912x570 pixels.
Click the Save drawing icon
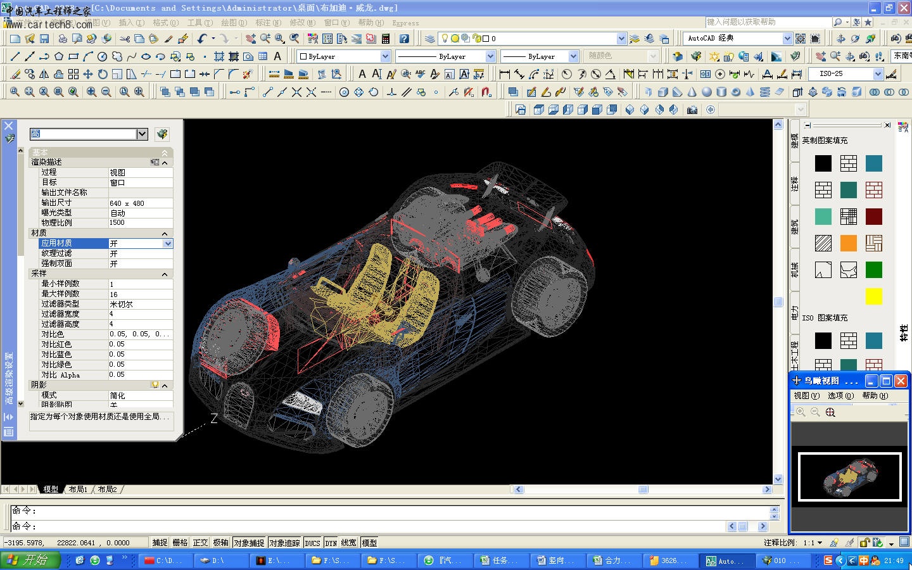[x=44, y=39]
